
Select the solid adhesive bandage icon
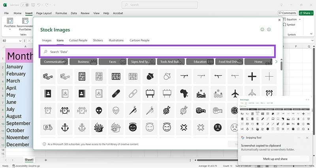[116, 94]
